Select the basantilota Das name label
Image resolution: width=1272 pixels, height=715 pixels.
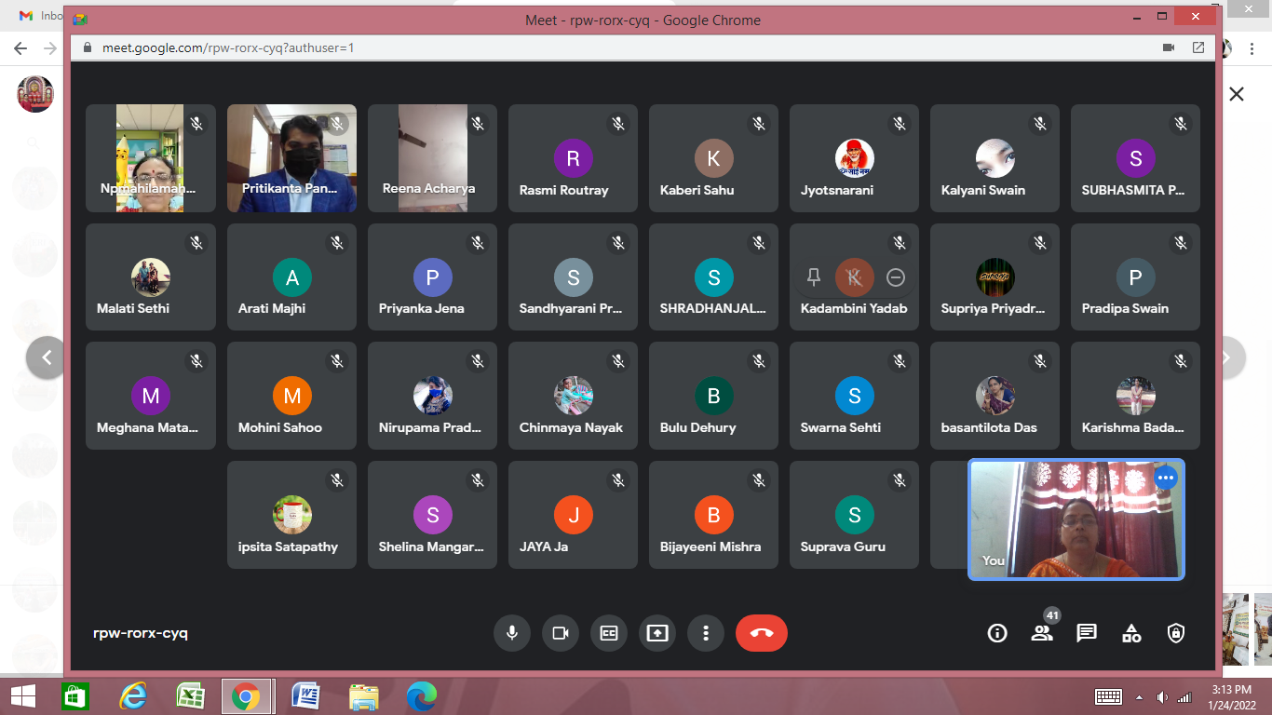coord(989,428)
